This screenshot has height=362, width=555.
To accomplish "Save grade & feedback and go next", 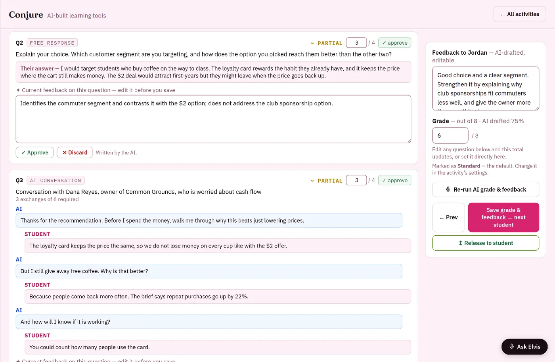I will click(503, 217).
